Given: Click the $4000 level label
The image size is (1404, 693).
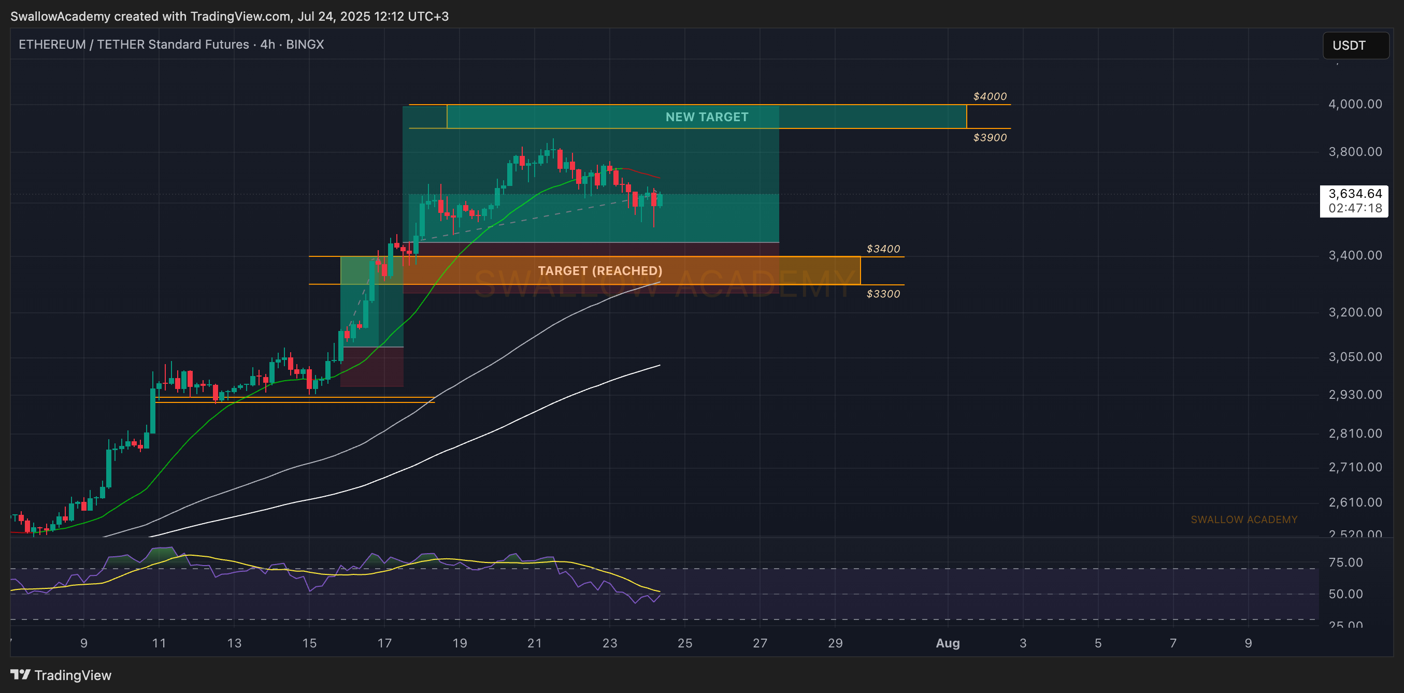Looking at the screenshot, I should tap(990, 96).
